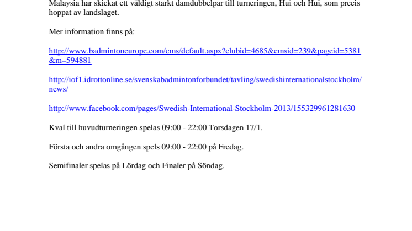Click the text "Mer information finns på:"
Screen dimensions: 412x231
(x=92, y=32)
